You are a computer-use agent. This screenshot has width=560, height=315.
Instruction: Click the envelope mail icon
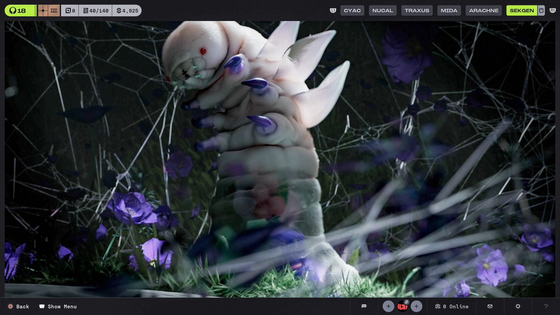(x=490, y=306)
